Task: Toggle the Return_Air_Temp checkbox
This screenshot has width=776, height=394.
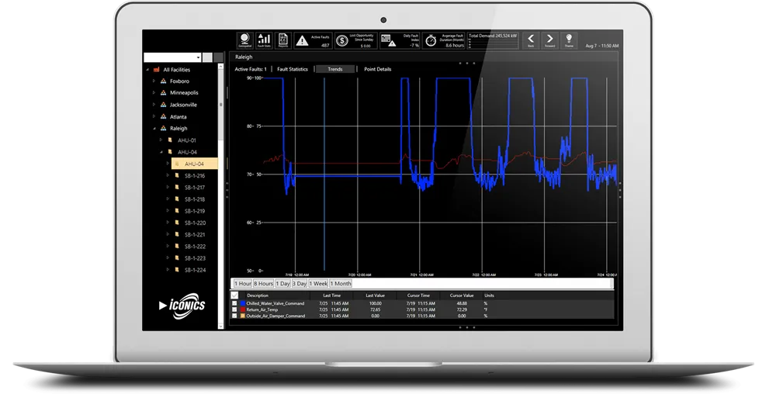Action: tap(235, 309)
